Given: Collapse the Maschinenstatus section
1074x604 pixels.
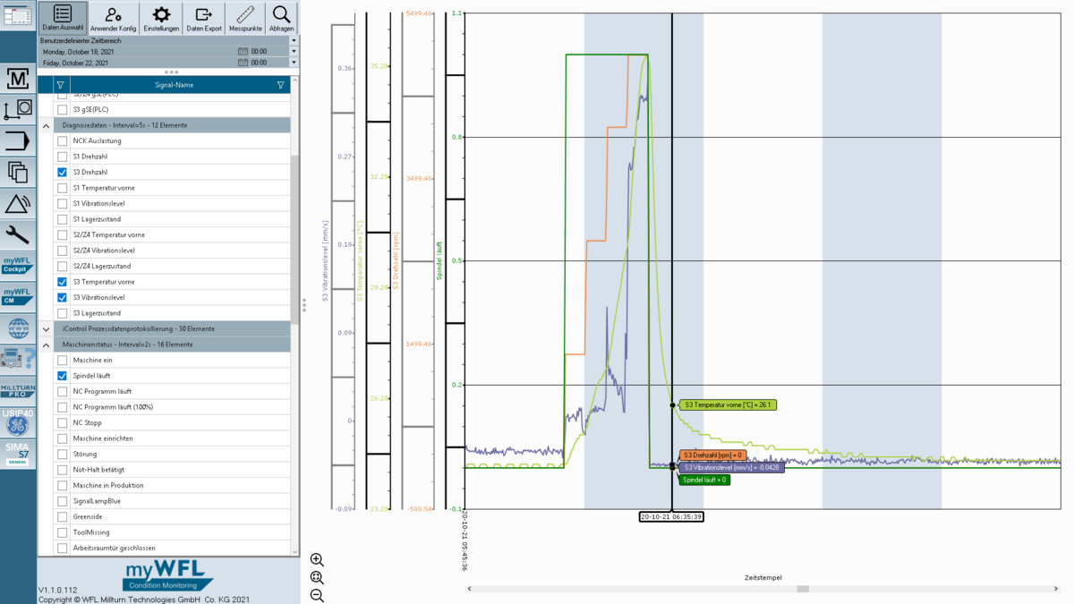Looking at the screenshot, I should pyautogui.click(x=46, y=345).
